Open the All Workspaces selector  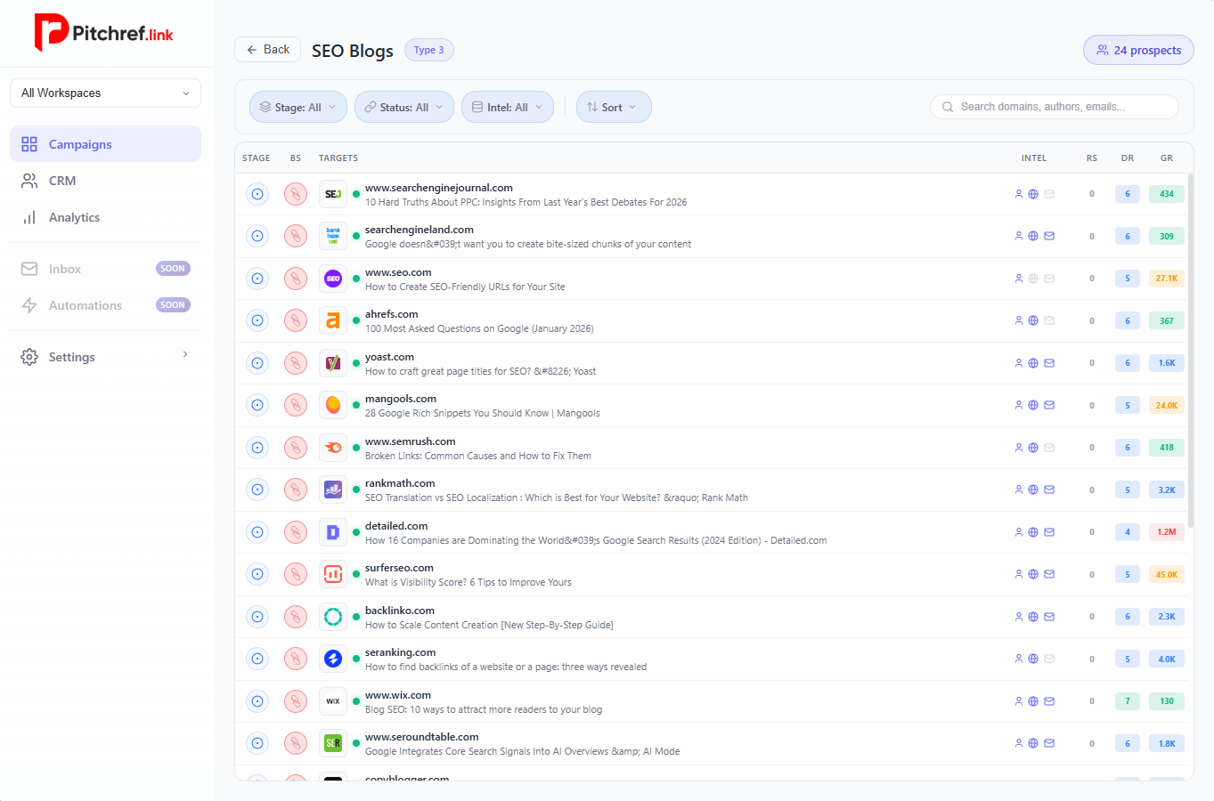pyautogui.click(x=105, y=93)
